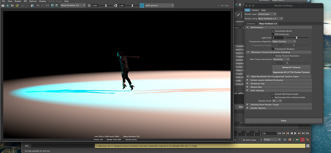This screenshot has height=153, width=331.
Task: Enable the Transparent Shadows checkbox
Action: click(273, 49)
